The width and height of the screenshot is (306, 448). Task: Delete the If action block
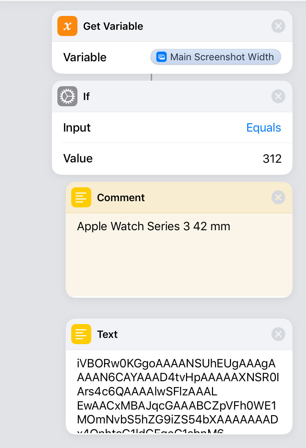coord(278,96)
